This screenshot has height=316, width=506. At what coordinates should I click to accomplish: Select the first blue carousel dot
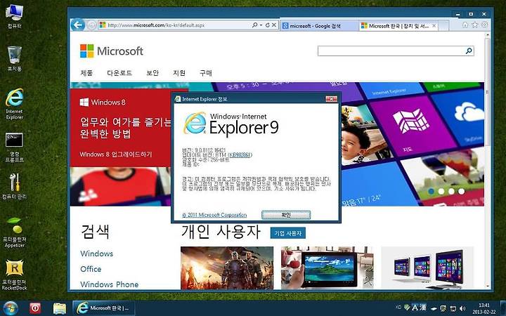431,191
